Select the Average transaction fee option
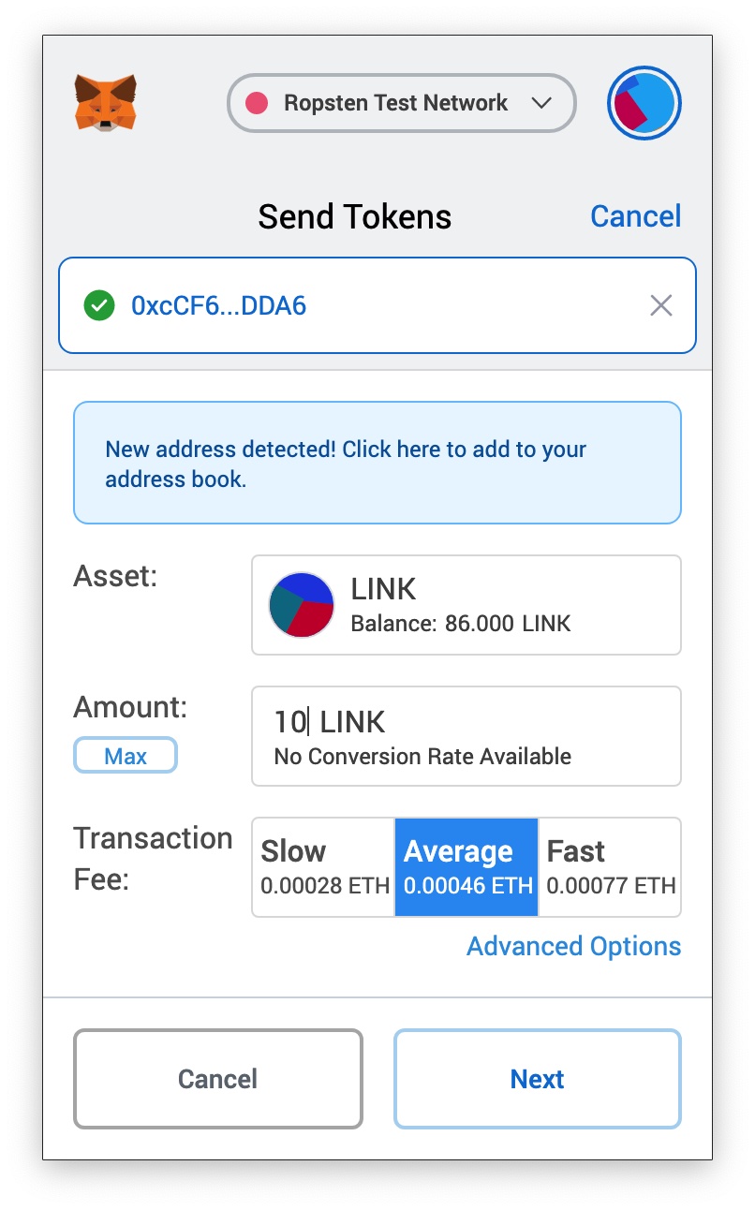 pos(466,867)
